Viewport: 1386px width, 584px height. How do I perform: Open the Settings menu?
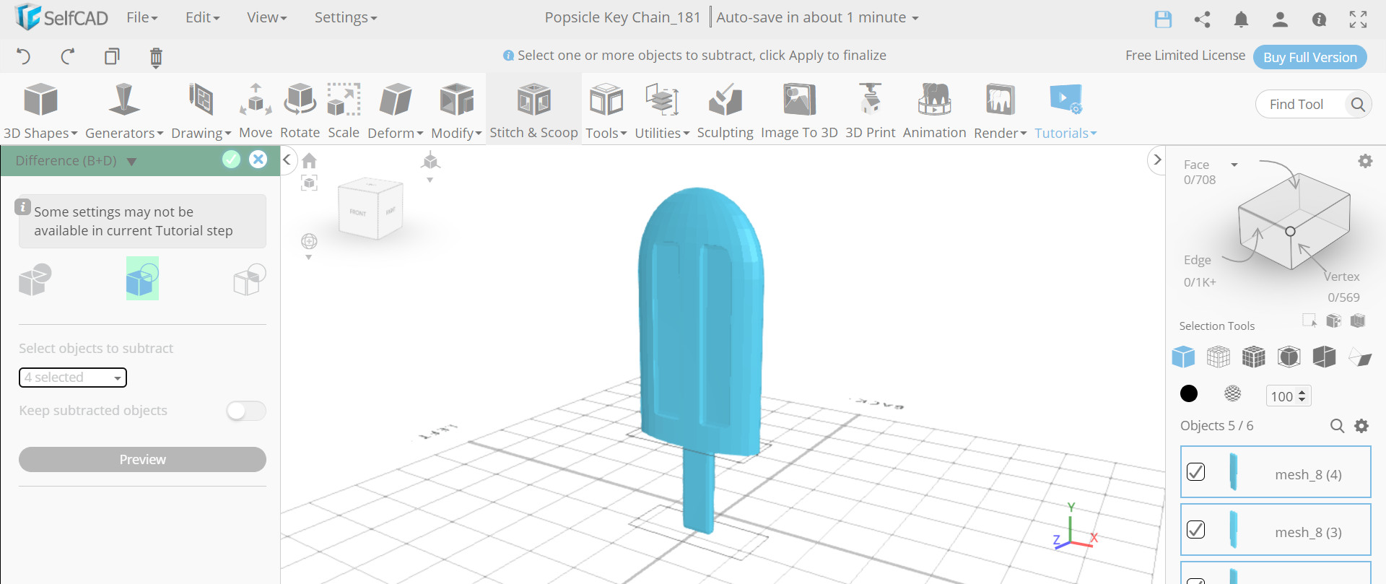tap(345, 17)
